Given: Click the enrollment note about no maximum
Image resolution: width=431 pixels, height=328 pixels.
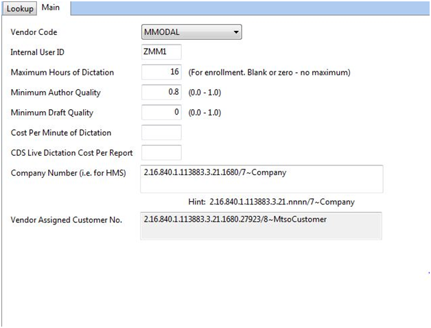Looking at the screenshot, I should 269,72.
